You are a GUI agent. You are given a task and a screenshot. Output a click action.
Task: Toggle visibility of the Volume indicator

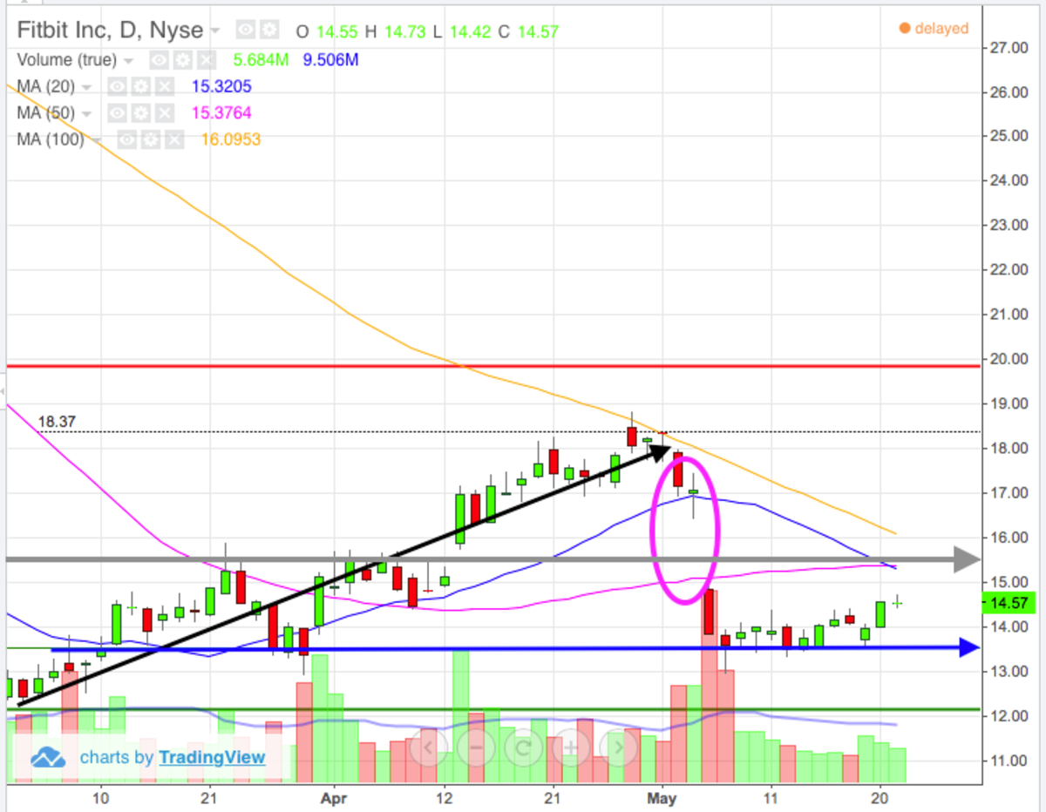pos(158,60)
